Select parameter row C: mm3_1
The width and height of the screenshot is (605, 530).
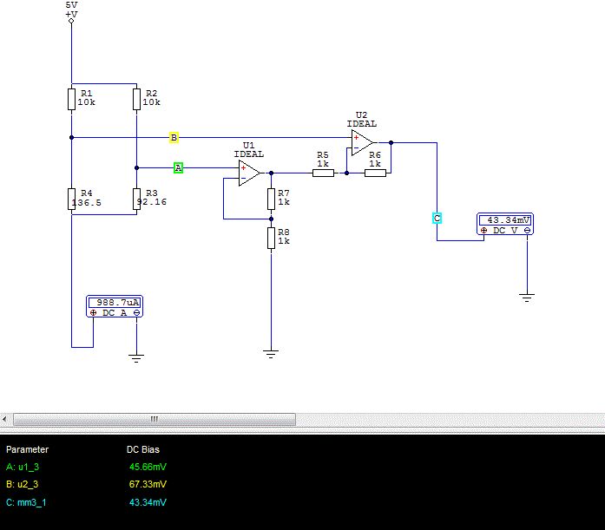[x=87, y=502]
